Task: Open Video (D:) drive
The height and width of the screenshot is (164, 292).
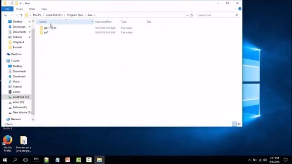Action: point(18,102)
